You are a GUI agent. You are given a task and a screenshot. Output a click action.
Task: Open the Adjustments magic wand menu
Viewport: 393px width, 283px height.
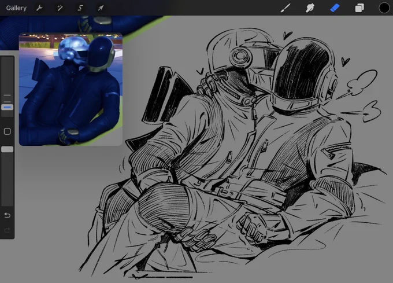(60, 8)
